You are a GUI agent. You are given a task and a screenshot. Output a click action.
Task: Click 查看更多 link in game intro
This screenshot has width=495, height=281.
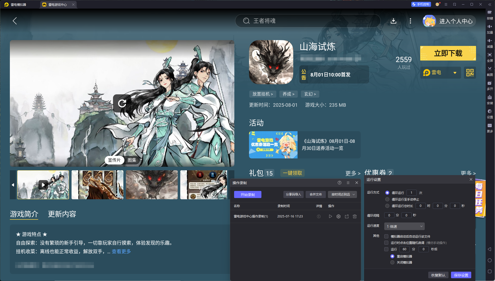coord(121,251)
